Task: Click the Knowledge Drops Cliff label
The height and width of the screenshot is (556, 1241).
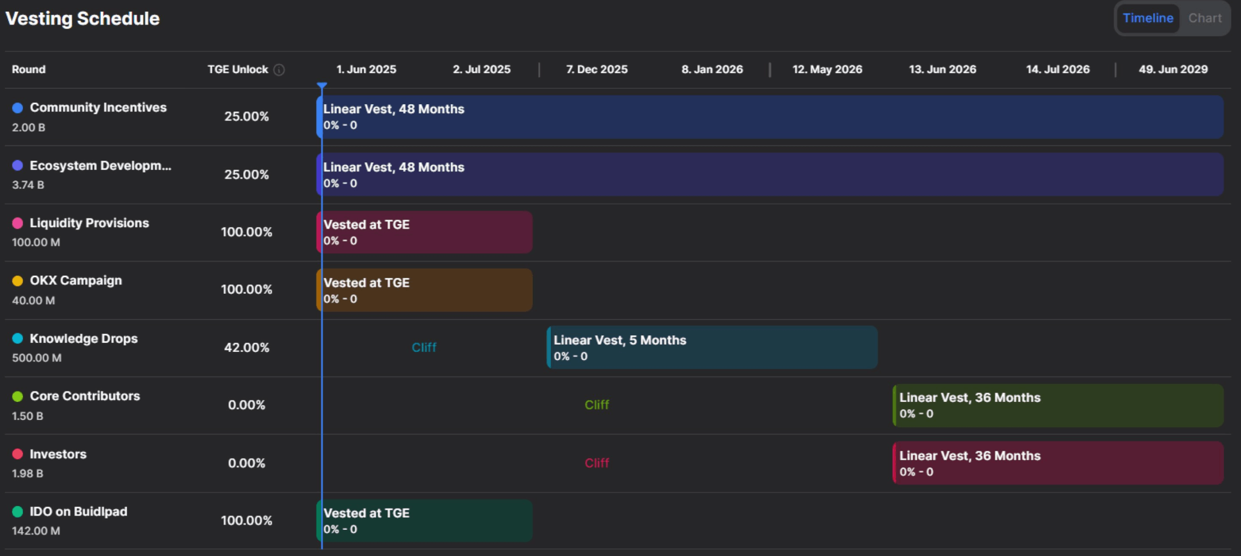Action: pyautogui.click(x=424, y=348)
